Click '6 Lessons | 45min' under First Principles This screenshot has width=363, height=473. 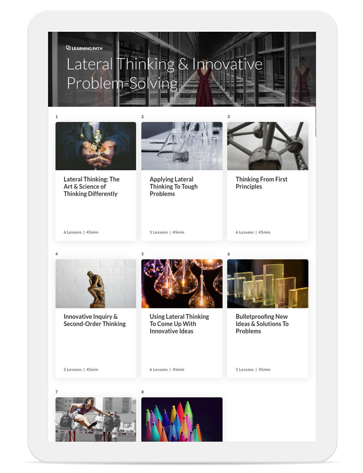point(253,232)
